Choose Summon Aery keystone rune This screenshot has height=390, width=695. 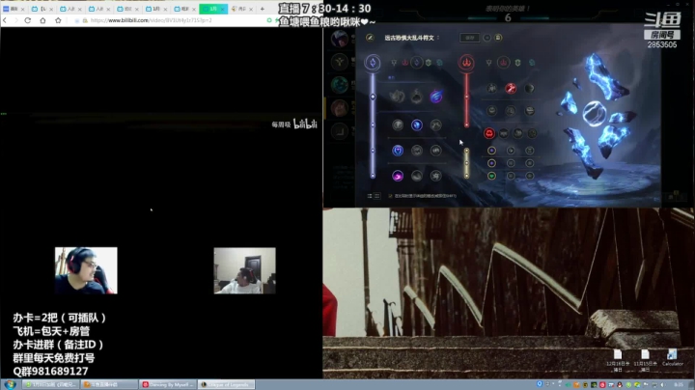[397, 97]
